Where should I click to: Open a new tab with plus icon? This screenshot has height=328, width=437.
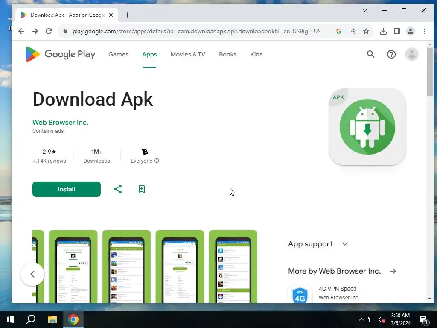point(127,15)
